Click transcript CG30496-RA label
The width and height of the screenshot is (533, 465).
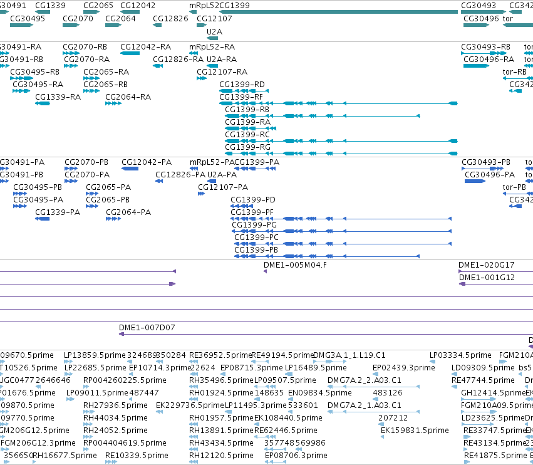(489, 59)
